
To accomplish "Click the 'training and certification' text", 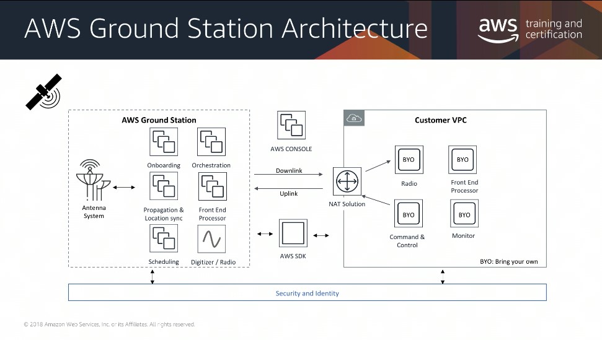I will (554, 28).
